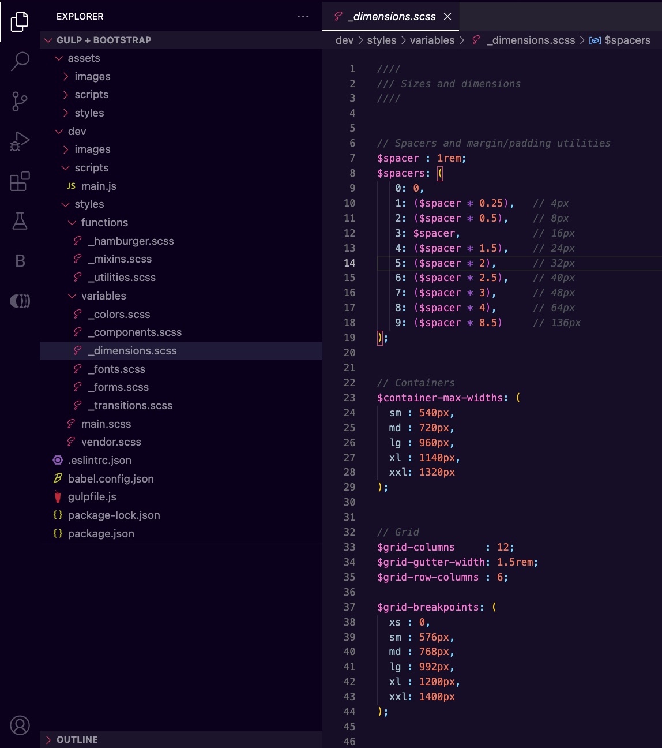Select package.json in the Explorer

coord(100,533)
